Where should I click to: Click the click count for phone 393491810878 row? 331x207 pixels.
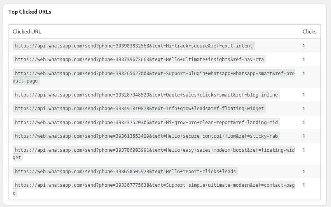tap(304, 109)
